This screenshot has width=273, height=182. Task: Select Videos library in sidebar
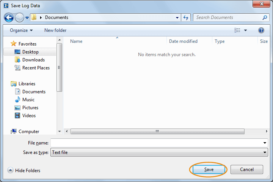pyautogui.click(x=29, y=116)
